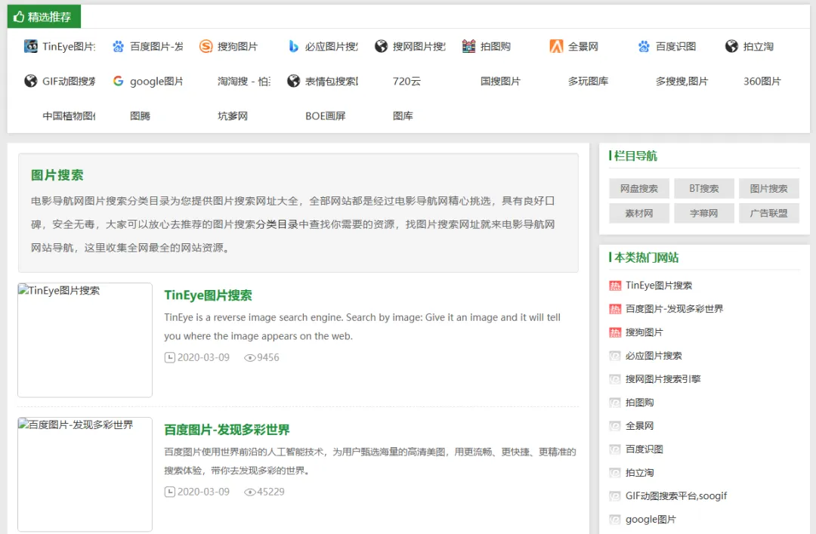Open the 中国植物图 recommended link

coord(69,116)
